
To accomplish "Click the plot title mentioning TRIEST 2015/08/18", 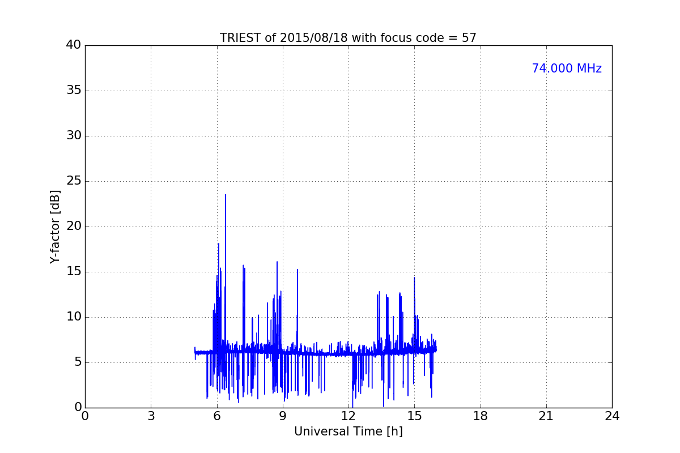I will point(348,38).
